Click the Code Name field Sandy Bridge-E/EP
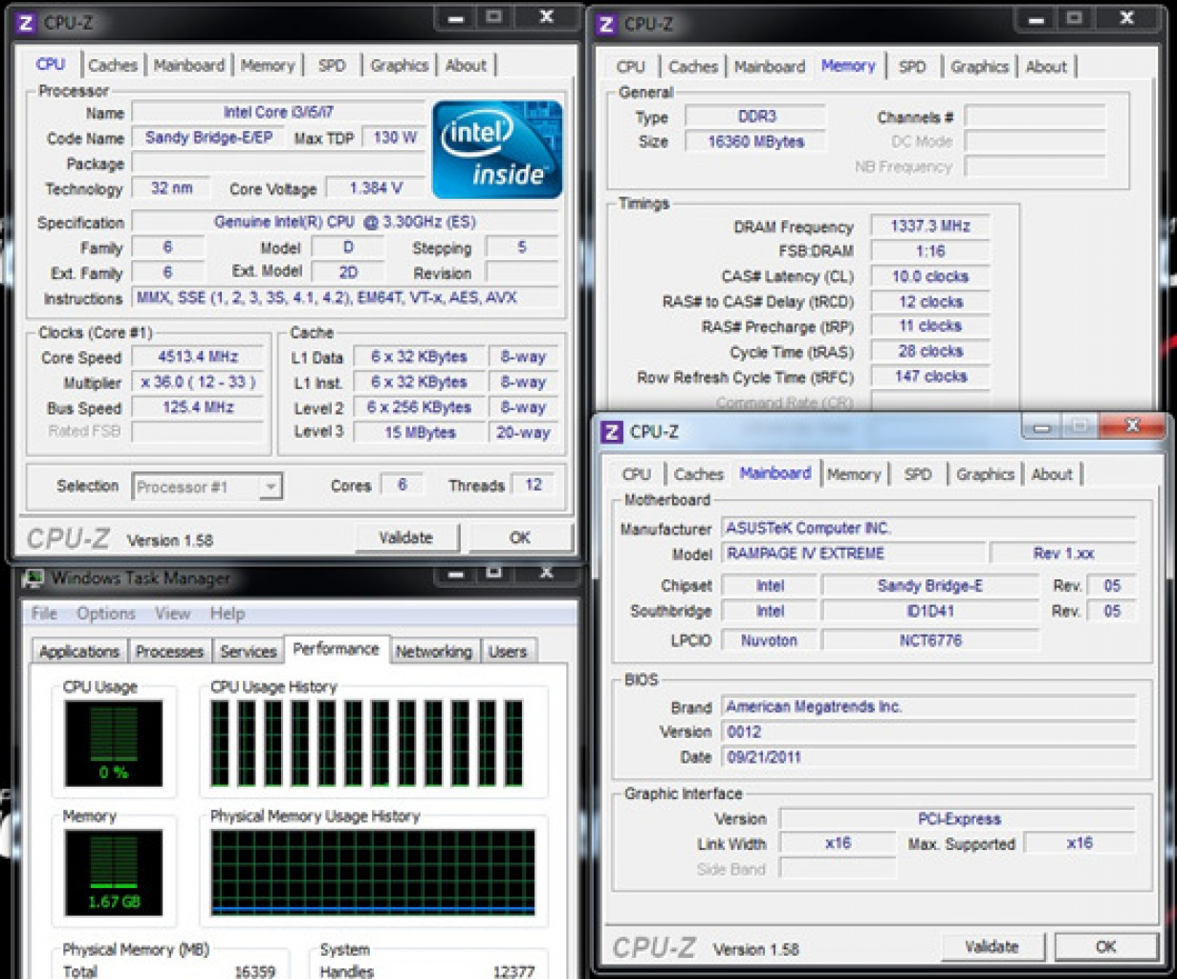 208,138
